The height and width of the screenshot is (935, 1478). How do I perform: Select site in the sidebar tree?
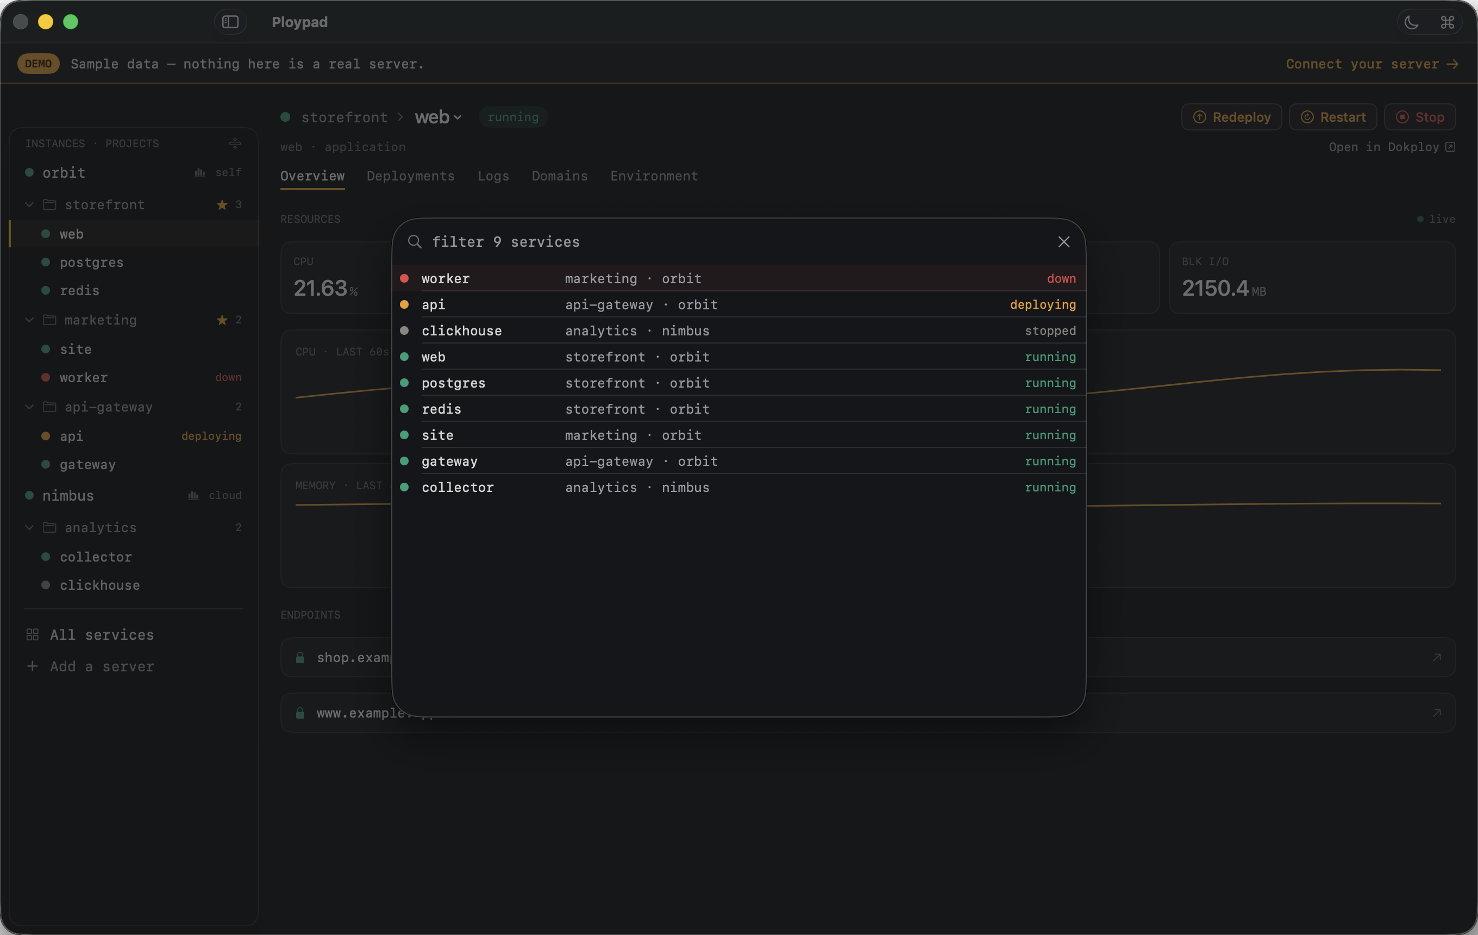point(134,350)
